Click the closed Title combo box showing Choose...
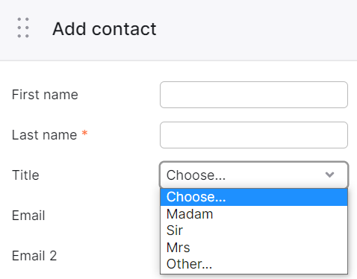The height and width of the screenshot is (279, 357). [x=254, y=175]
